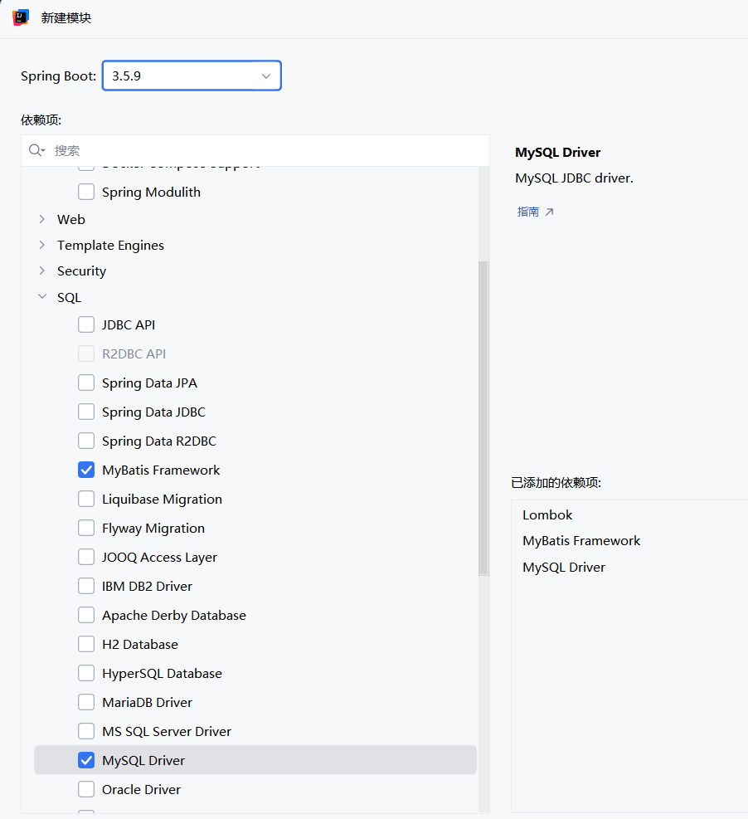Click the H2 Database label text
The image size is (748, 819).
tap(140, 645)
